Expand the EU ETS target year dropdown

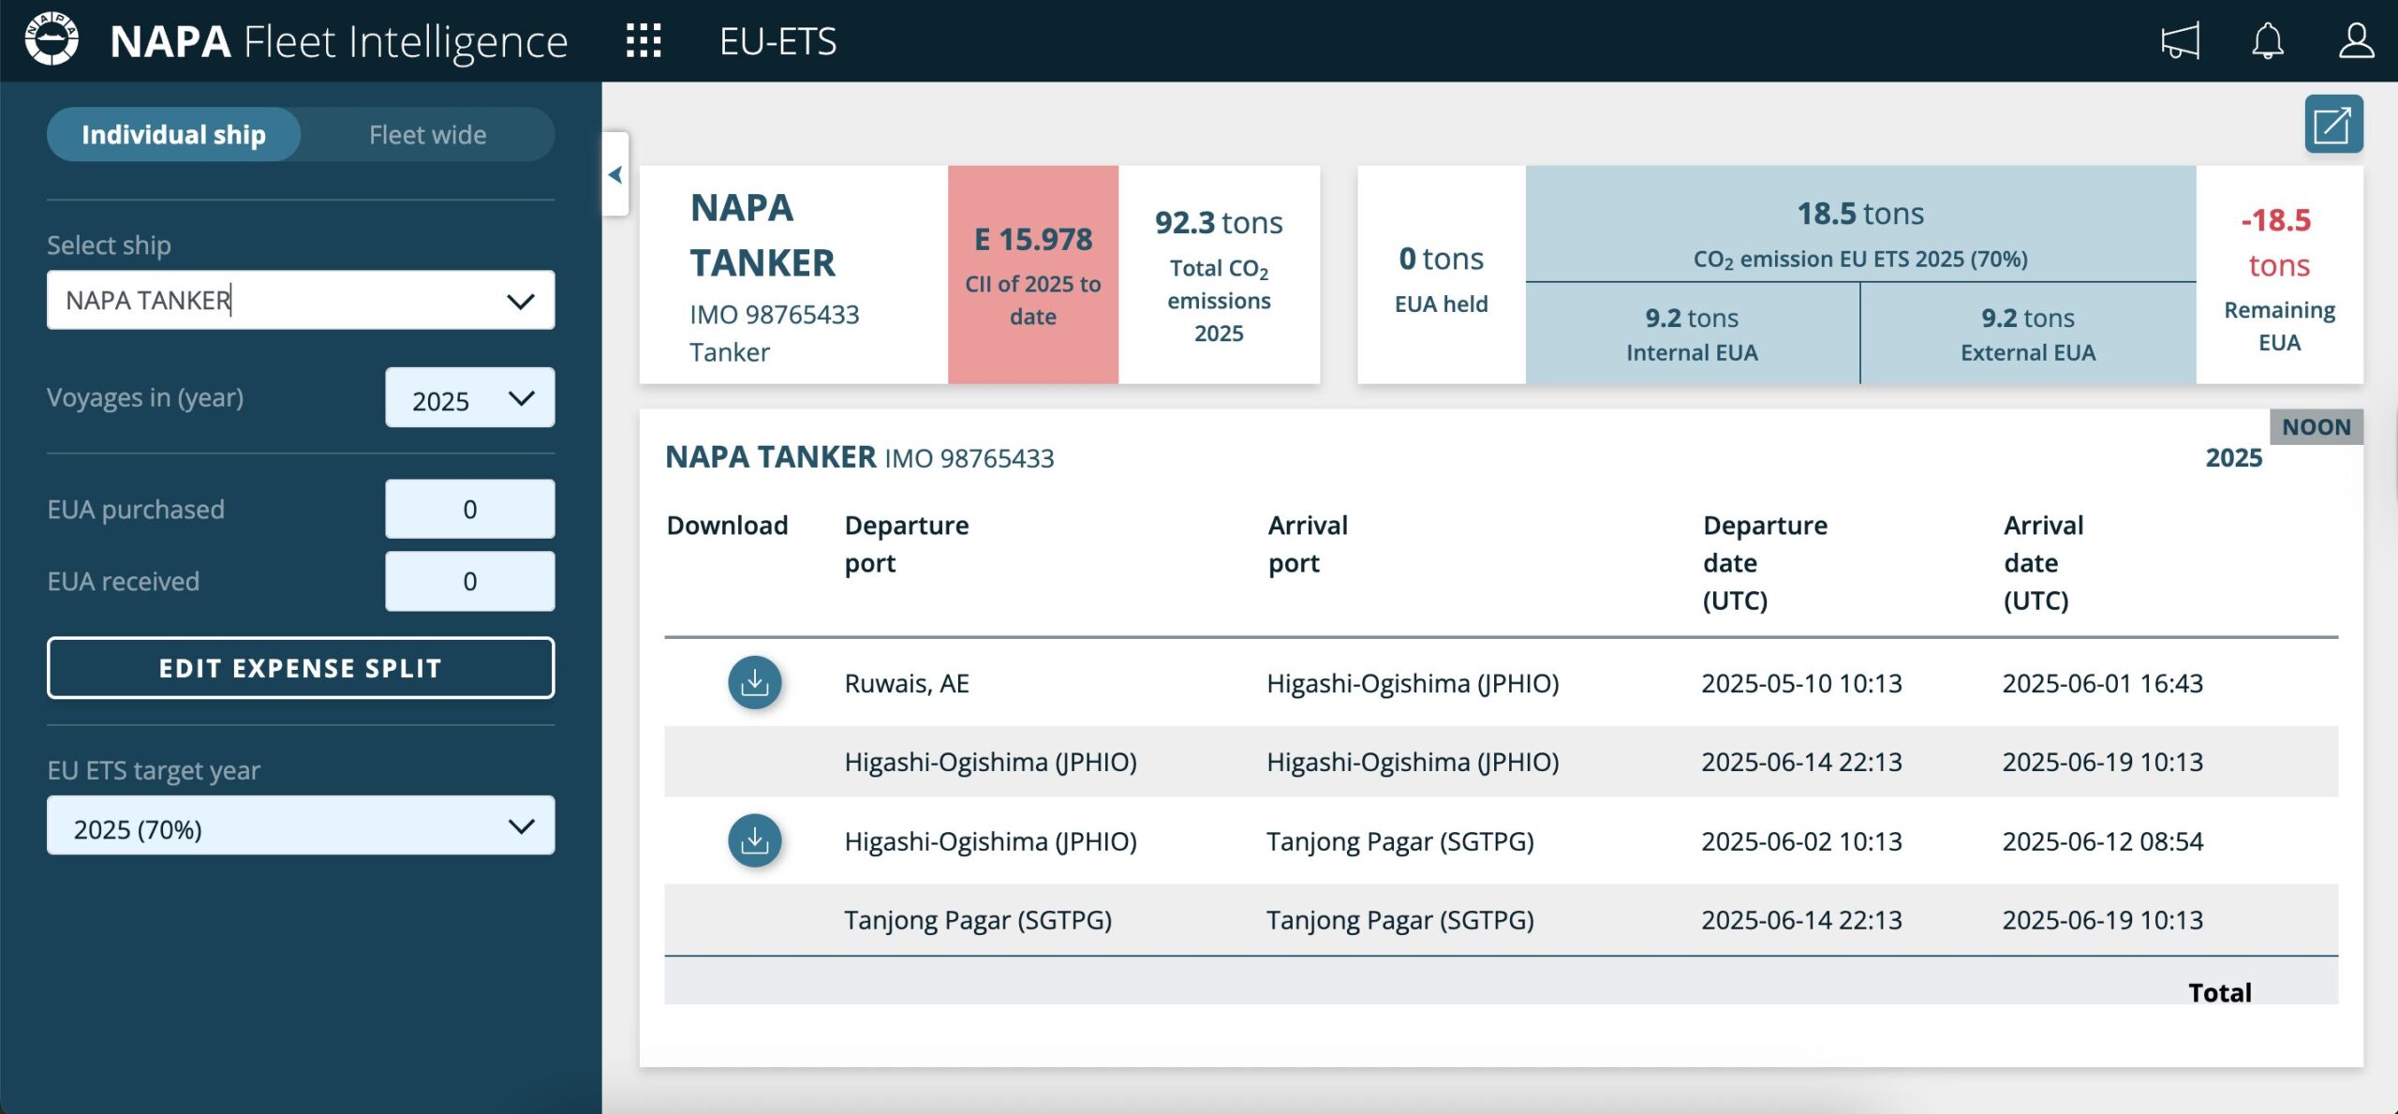point(301,825)
